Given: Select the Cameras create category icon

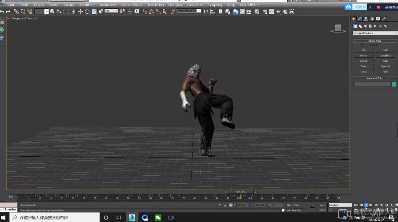Looking at the screenshot, I should pos(370,26).
